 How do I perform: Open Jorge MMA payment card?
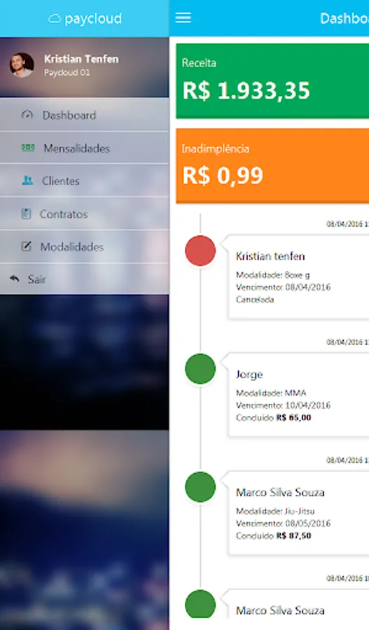pyautogui.click(x=299, y=395)
